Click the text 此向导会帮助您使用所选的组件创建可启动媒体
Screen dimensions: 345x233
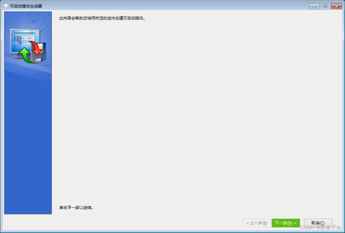click(x=102, y=18)
